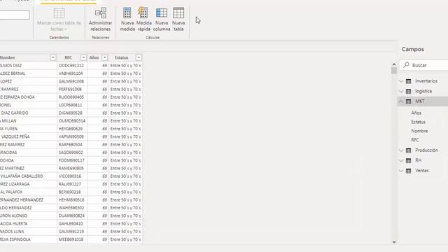Open RFC column filter dropdown
The height and width of the screenshot is (252, 448).
(83, 57)
